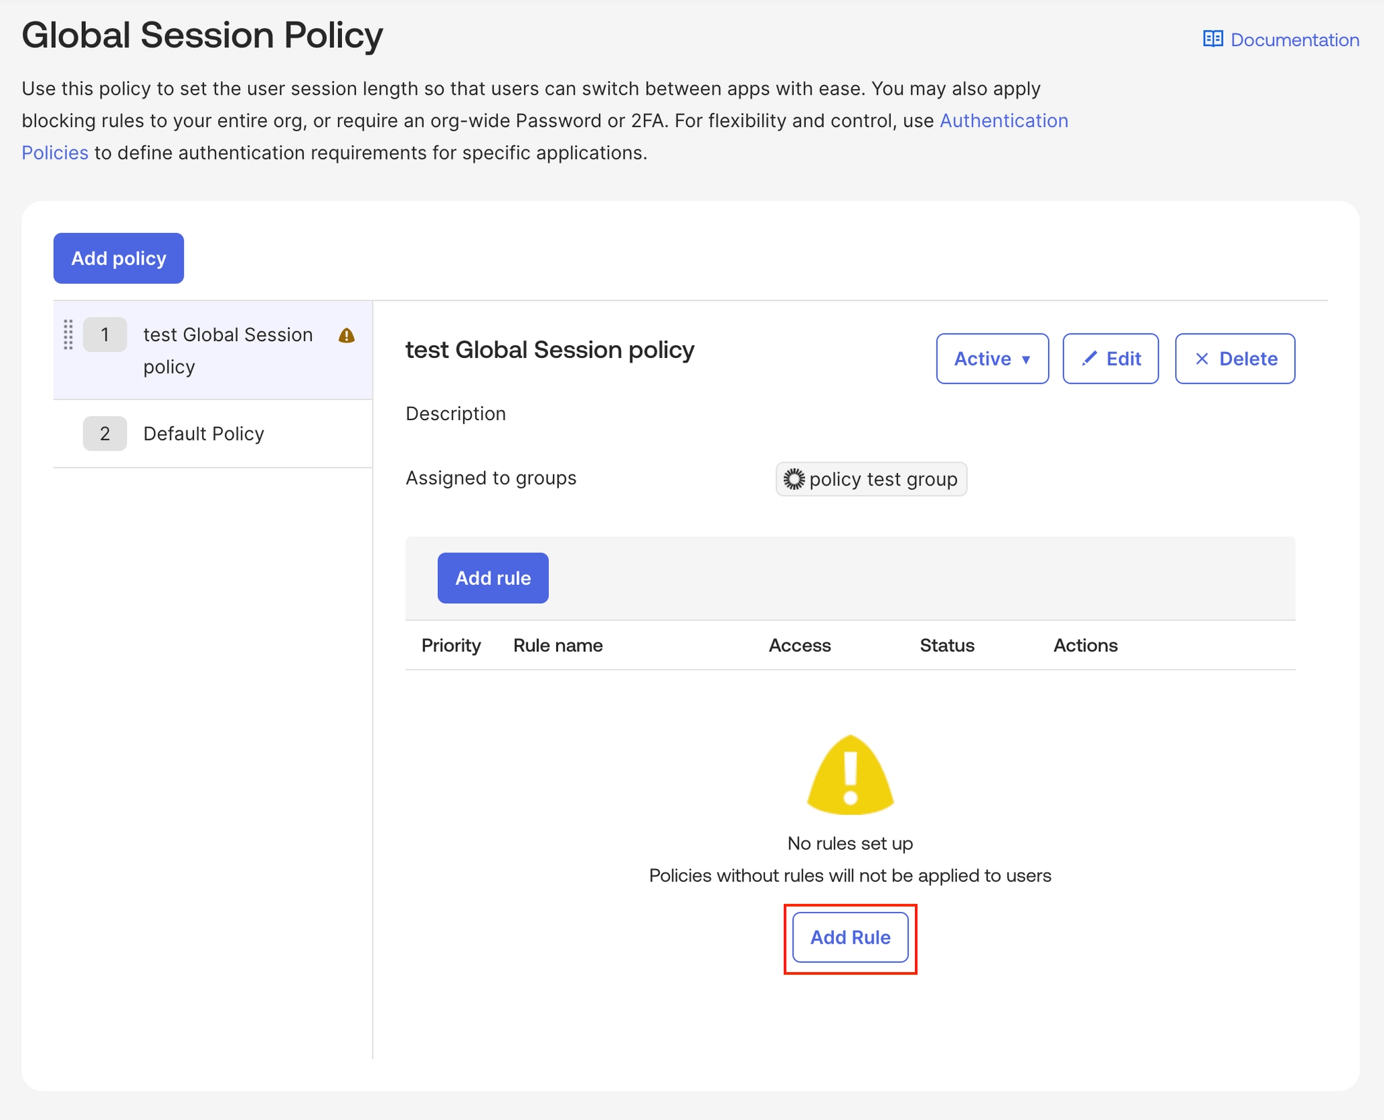This screenshot has width=1384, height=1120.
Task: Click the Active dropdown arrow
Action: [1026, 359]
